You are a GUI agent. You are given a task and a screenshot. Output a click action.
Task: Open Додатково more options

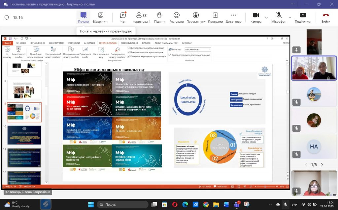coord(233,17)
